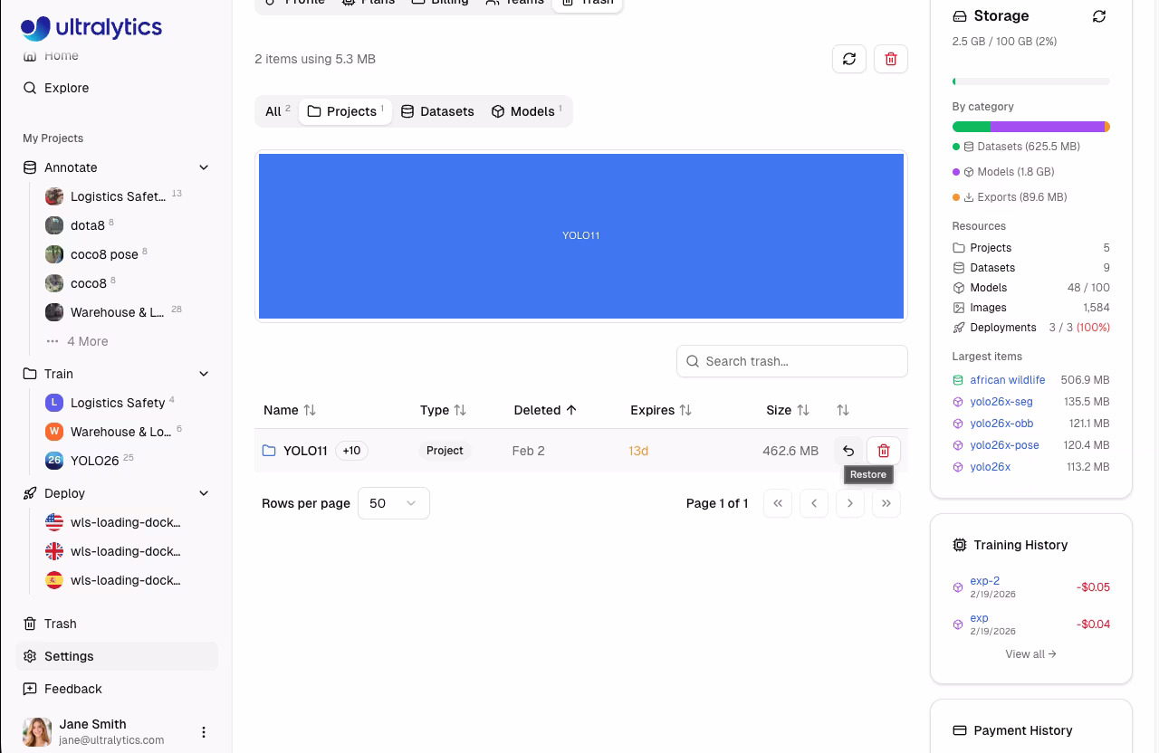This screenshot has height=753, width=1159.
Task: Click the Ultralytics logo
Action: [x=91, y=28]
